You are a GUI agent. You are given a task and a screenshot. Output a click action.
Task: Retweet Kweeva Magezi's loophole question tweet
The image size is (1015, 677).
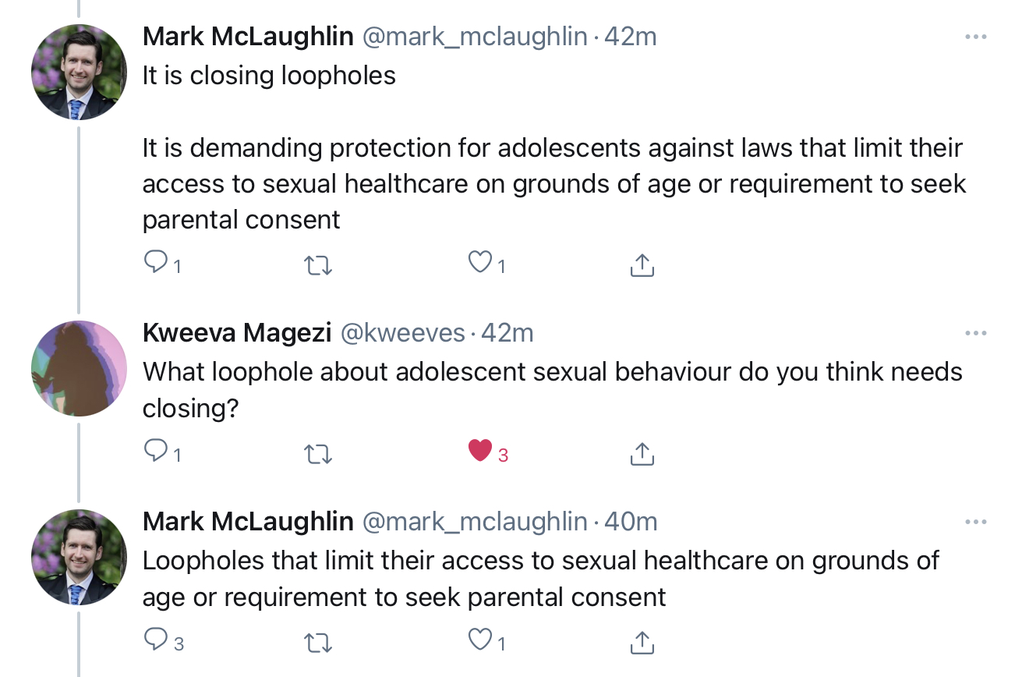317,453
